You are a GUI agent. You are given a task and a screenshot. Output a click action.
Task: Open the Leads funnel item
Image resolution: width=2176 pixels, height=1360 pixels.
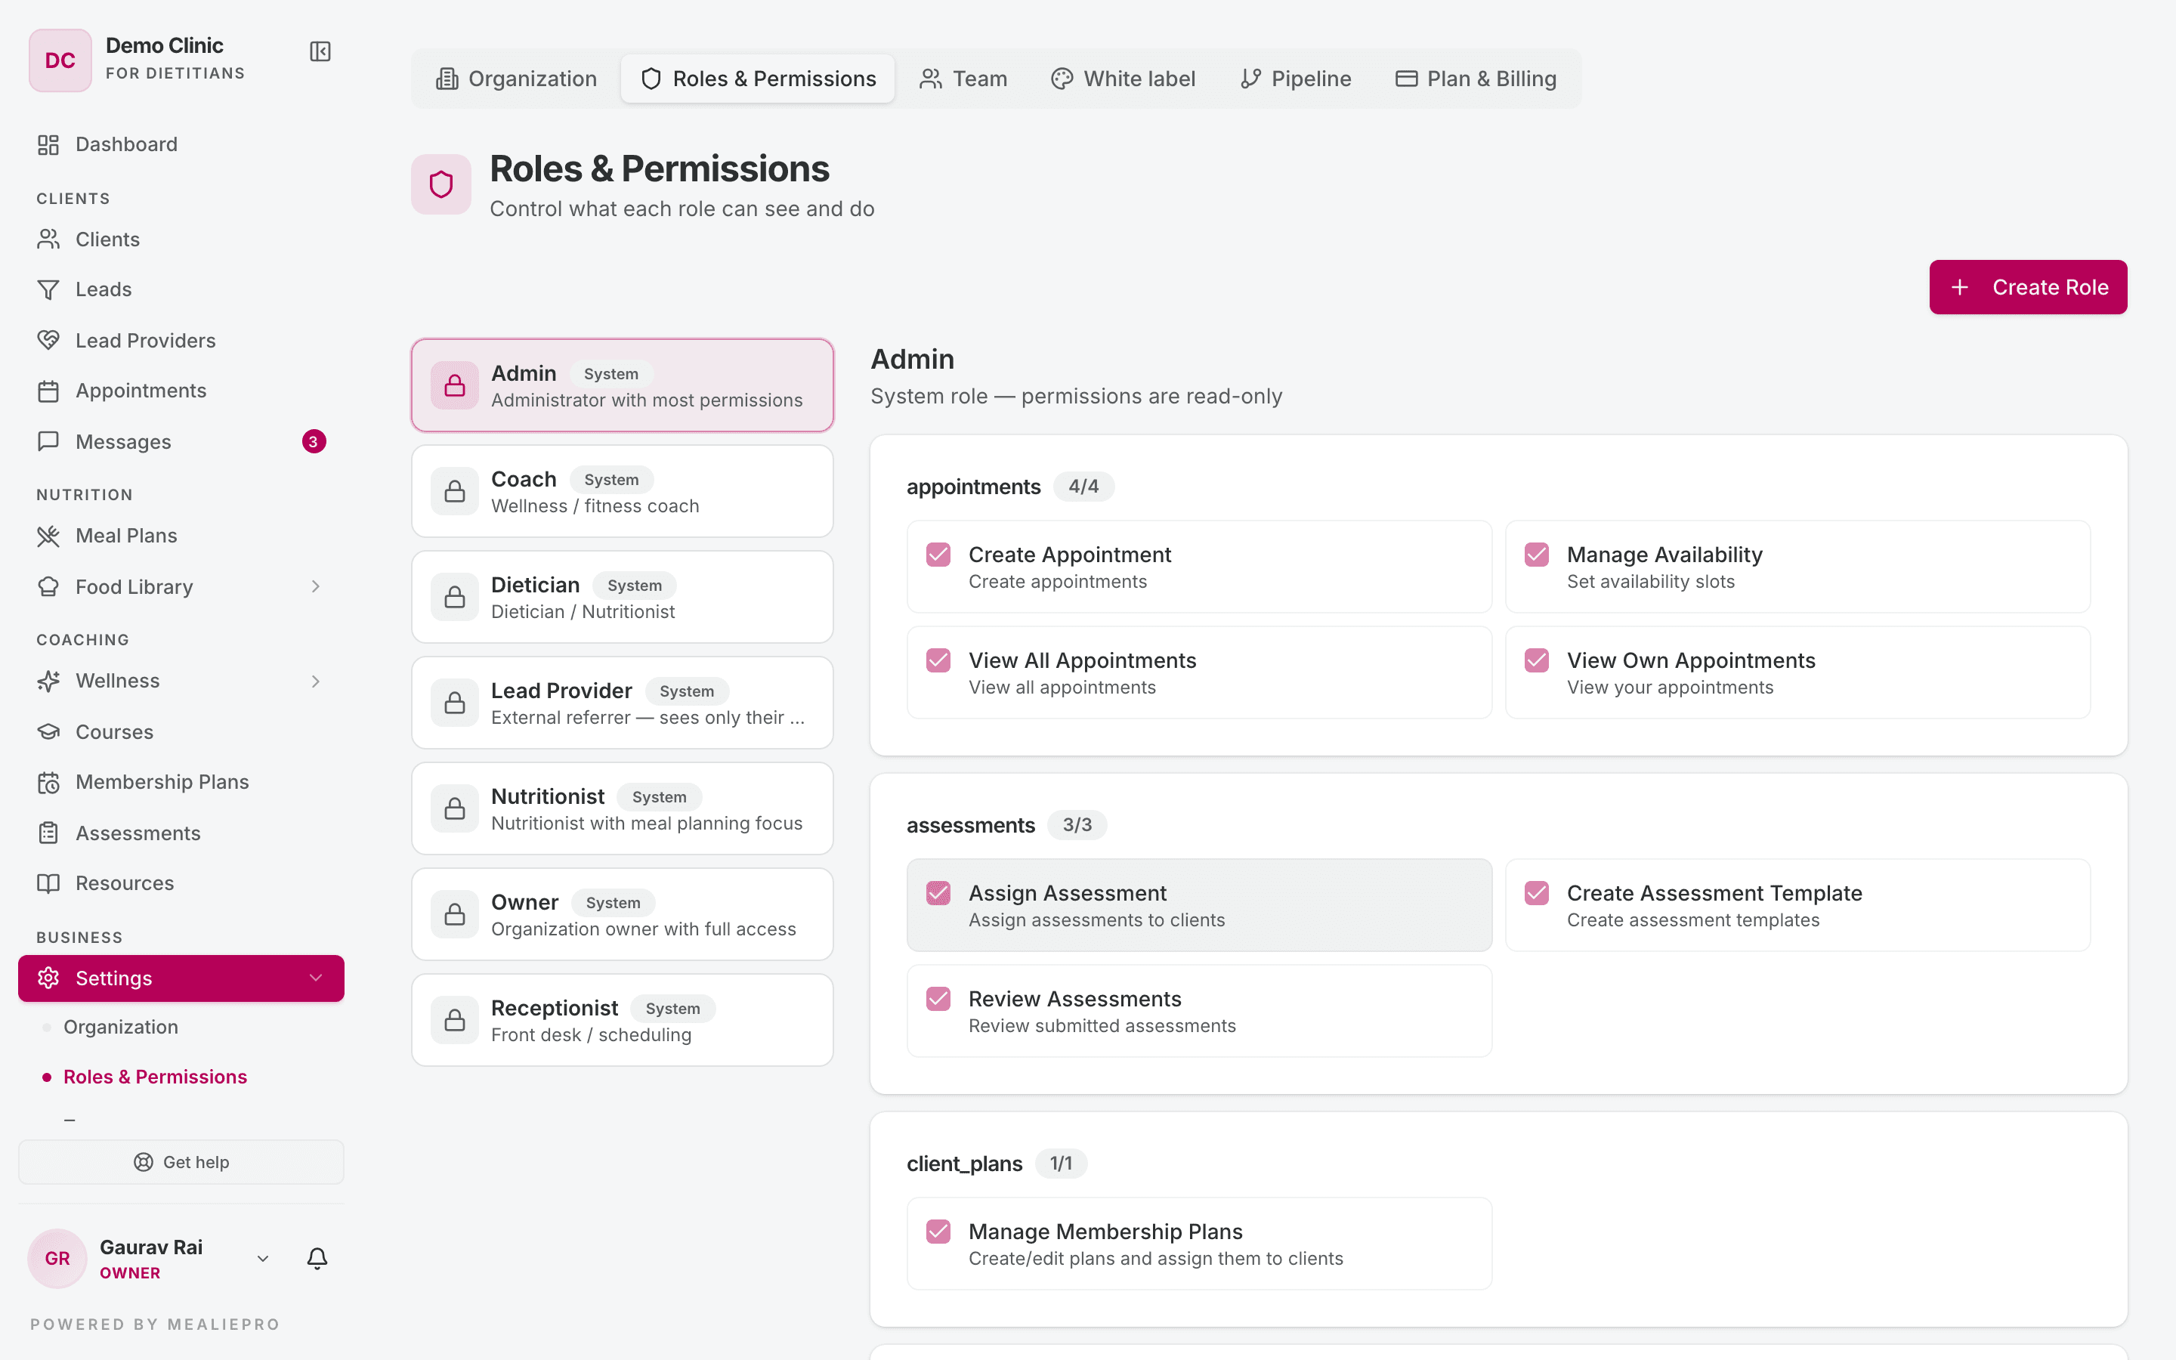tap(181, 289)
